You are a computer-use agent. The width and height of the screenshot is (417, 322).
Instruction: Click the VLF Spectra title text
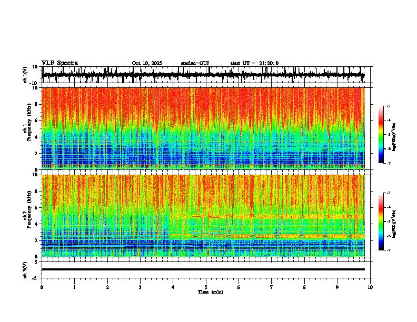[x=59, y=63]
